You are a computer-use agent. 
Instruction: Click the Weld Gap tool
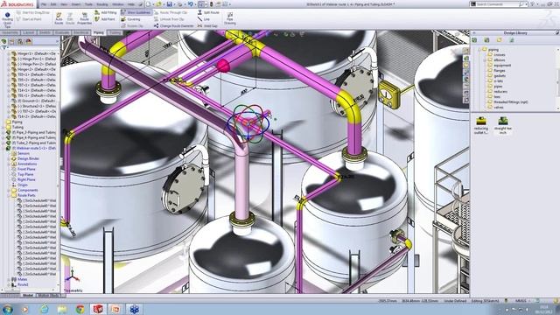point(207,25)
